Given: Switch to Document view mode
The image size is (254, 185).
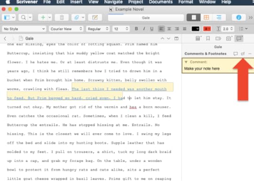Looking at the screenshot, I should coord(194,17).
